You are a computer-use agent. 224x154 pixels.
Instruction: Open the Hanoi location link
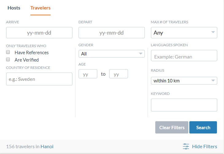coord(47,147)
